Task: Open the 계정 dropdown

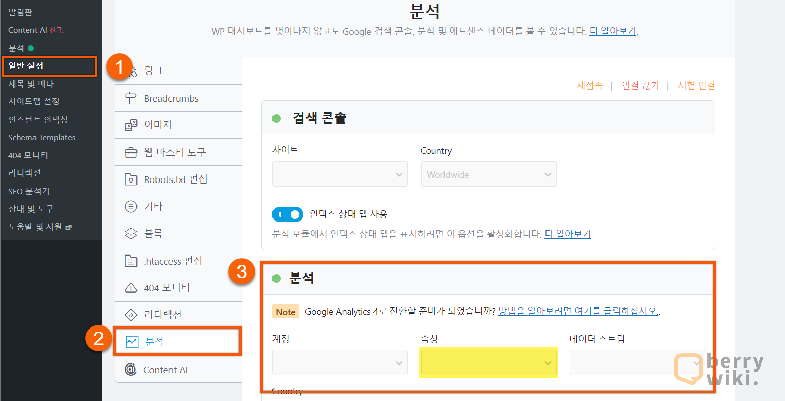Action: [340, 362]
